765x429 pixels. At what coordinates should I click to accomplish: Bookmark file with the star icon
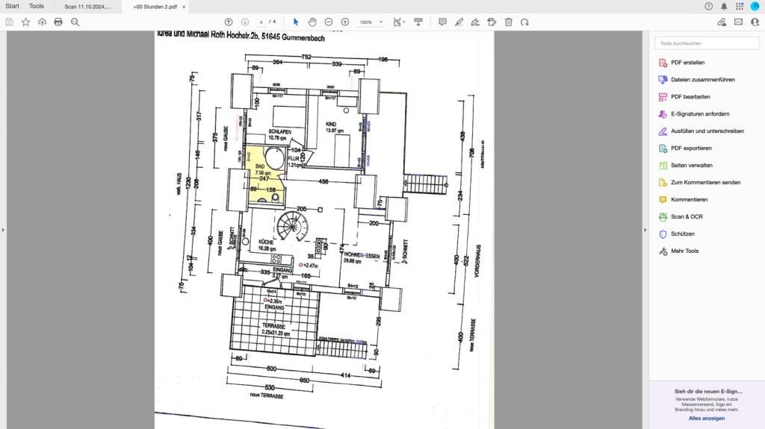(x=25, y=22)
